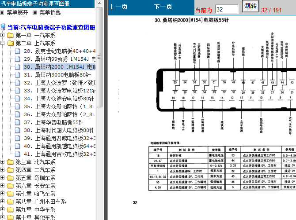Open 33. 上海大众波罗电脑板121针 entry
296x220 pixels.
(60, 91)
